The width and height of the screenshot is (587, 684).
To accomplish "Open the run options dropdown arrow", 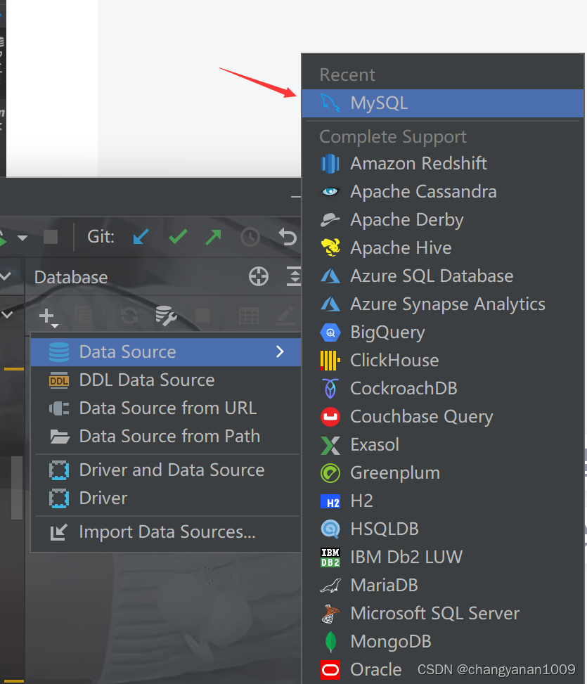I will pyautogui.click(x=22, y=238).
